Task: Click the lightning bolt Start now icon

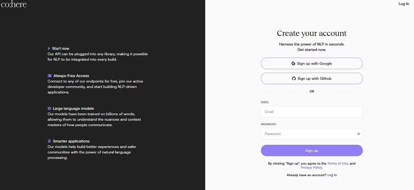Action: [49, 48]
